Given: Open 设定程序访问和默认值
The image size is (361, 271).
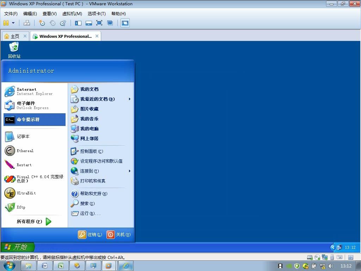Looking at the screenshot, I should tap(101, 161).
